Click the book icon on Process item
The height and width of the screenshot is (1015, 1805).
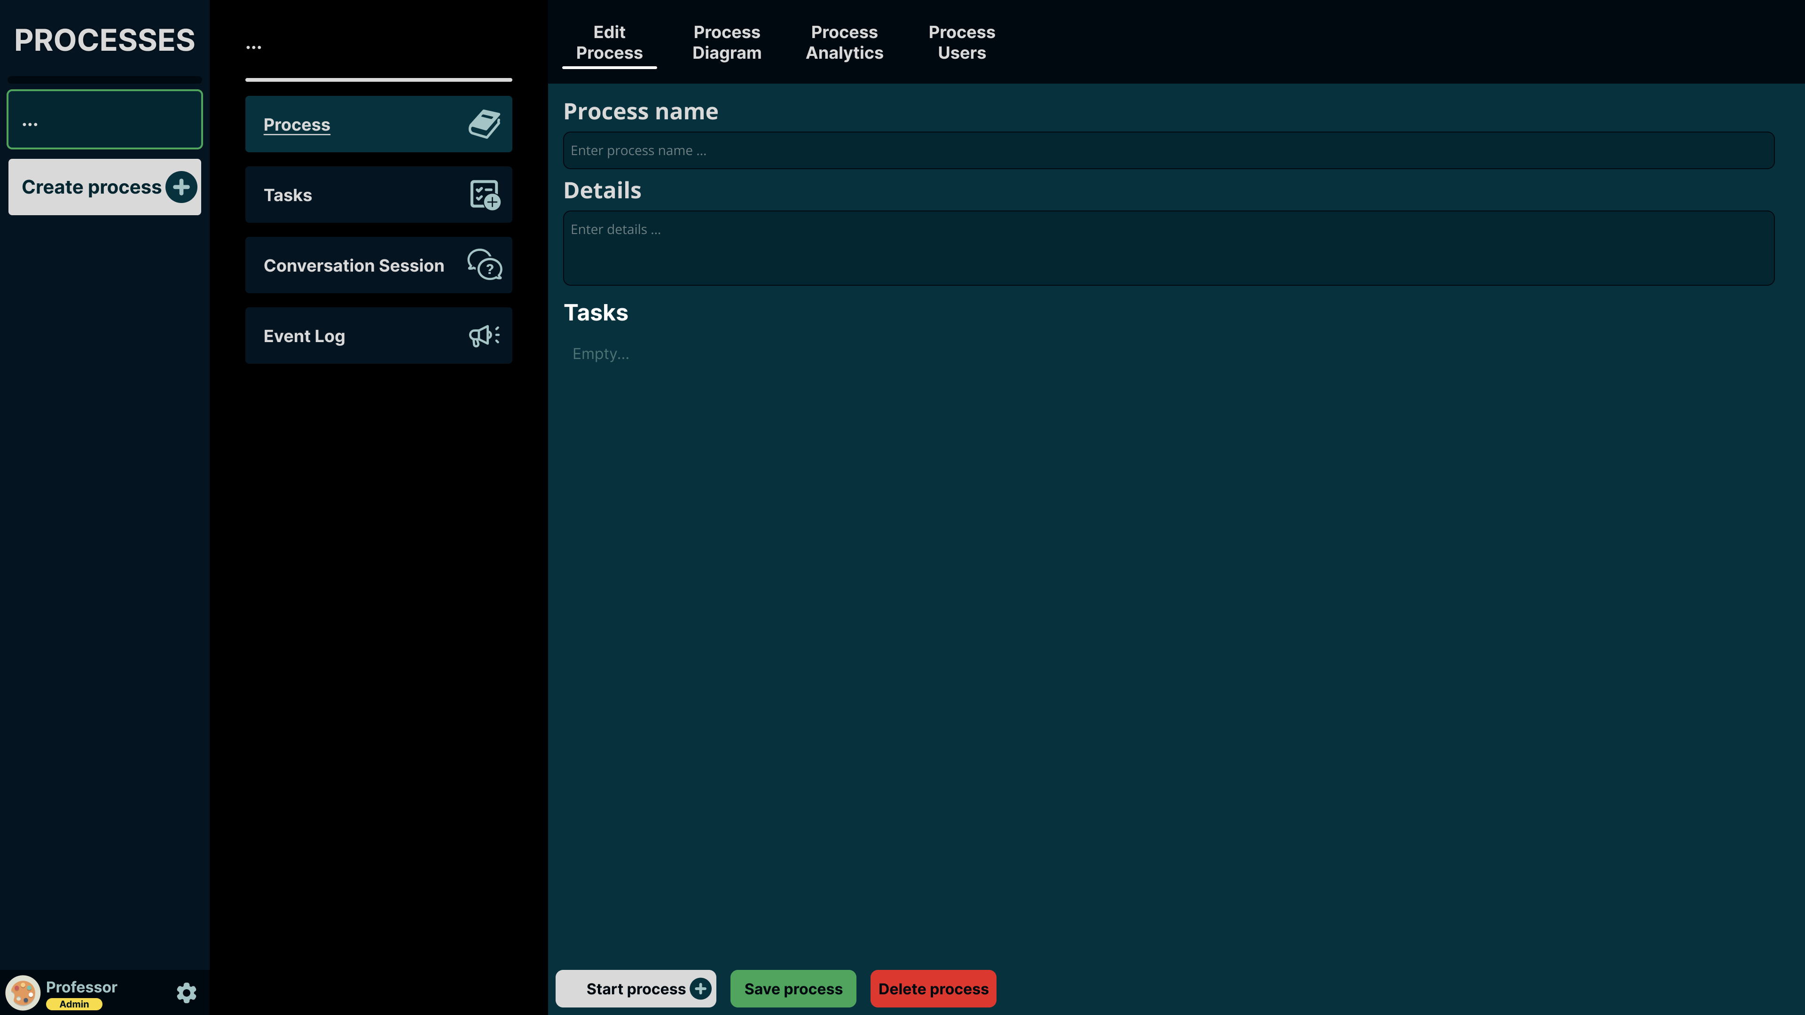pos(484,124)
